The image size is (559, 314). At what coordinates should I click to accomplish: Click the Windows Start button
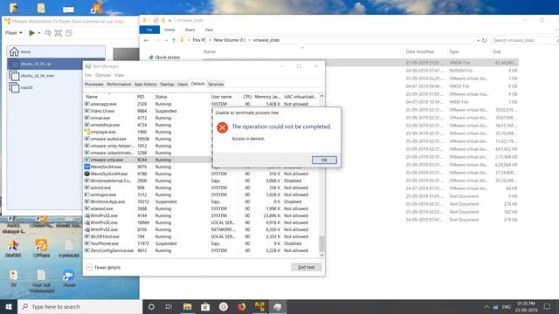[x=9, y=306]
